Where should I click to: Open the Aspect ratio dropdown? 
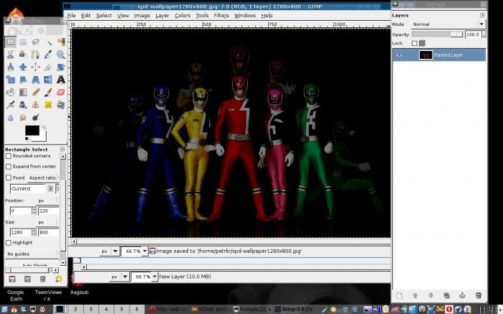43,177
